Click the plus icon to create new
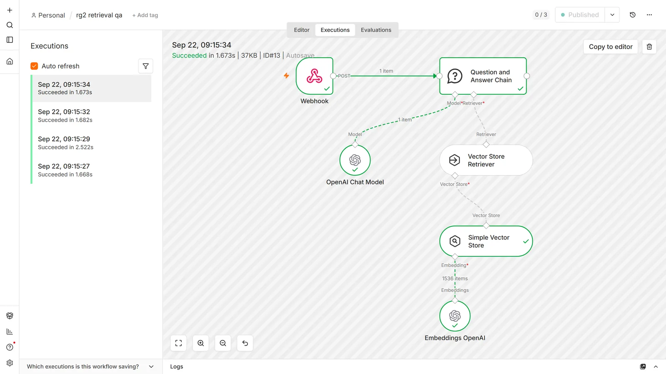Screen dimensions: 666x374 [x=10, y=10]
